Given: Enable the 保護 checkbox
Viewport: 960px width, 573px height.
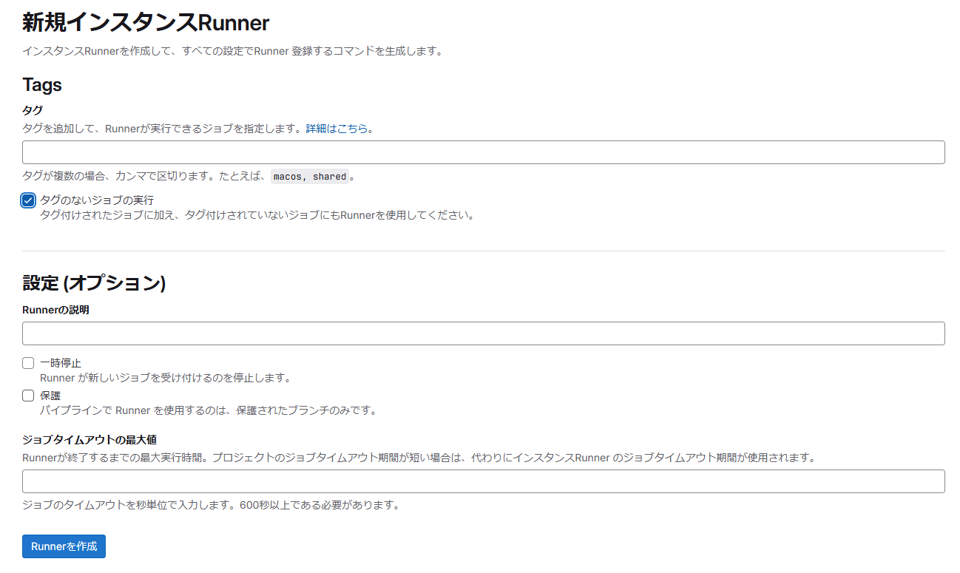Looking at the screenshot, I should pos(27,395).
